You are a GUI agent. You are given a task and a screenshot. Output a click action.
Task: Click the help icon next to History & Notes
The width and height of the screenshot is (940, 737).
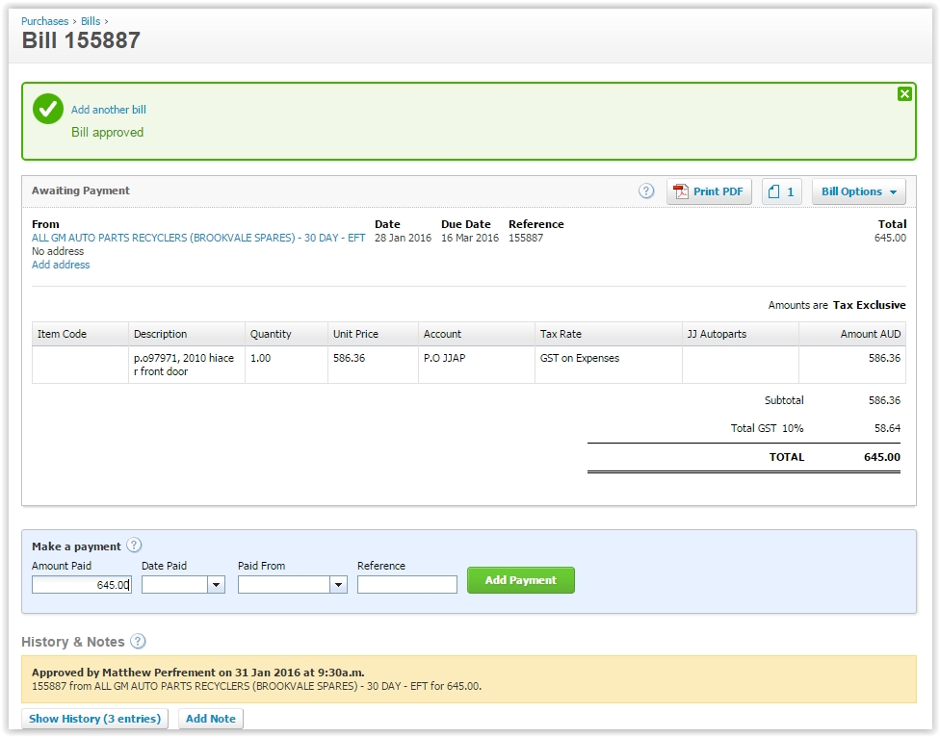(x=138, y=642)
